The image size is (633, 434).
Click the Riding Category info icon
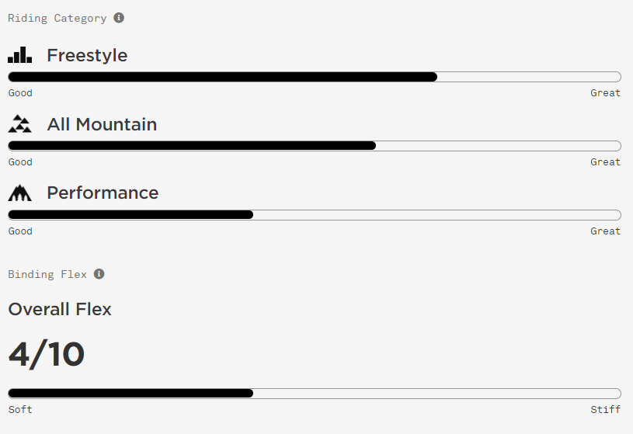pos(119,18)
